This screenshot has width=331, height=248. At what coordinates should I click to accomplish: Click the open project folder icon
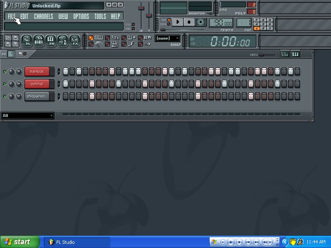click(x=8, y=38)
